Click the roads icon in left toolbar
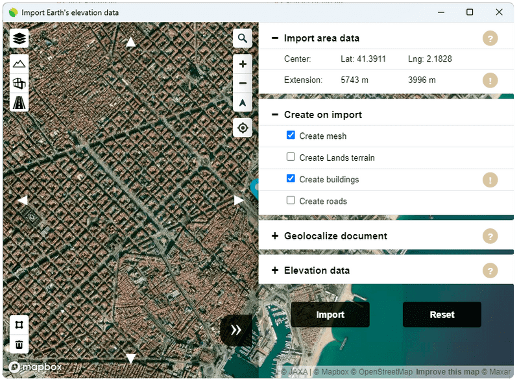Image resolution: width=519 pixels, height=384 pixels. 19,102
